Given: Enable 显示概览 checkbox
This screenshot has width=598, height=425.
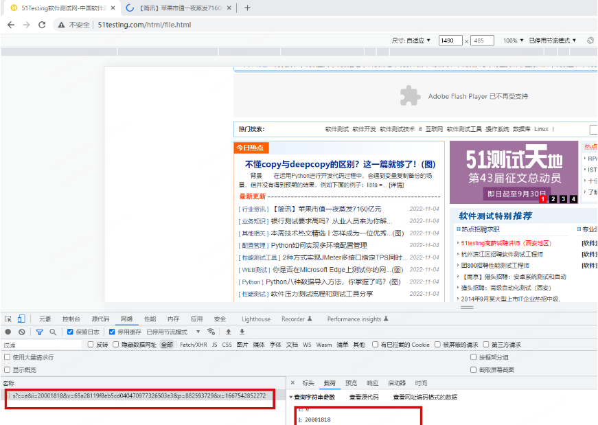Looking at the screenshot, I should click(8, 369).
